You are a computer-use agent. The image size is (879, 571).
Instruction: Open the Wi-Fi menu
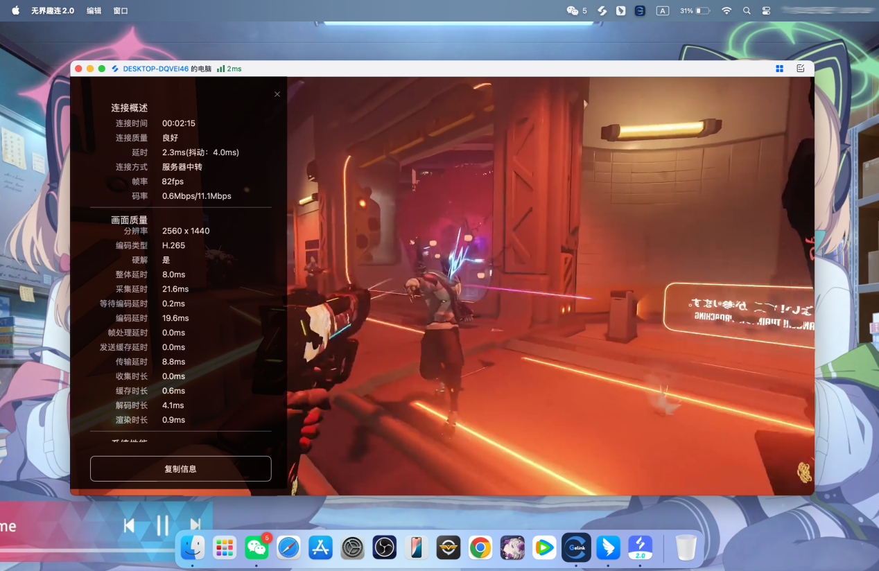pyautogui.click(x=726, y=10)
